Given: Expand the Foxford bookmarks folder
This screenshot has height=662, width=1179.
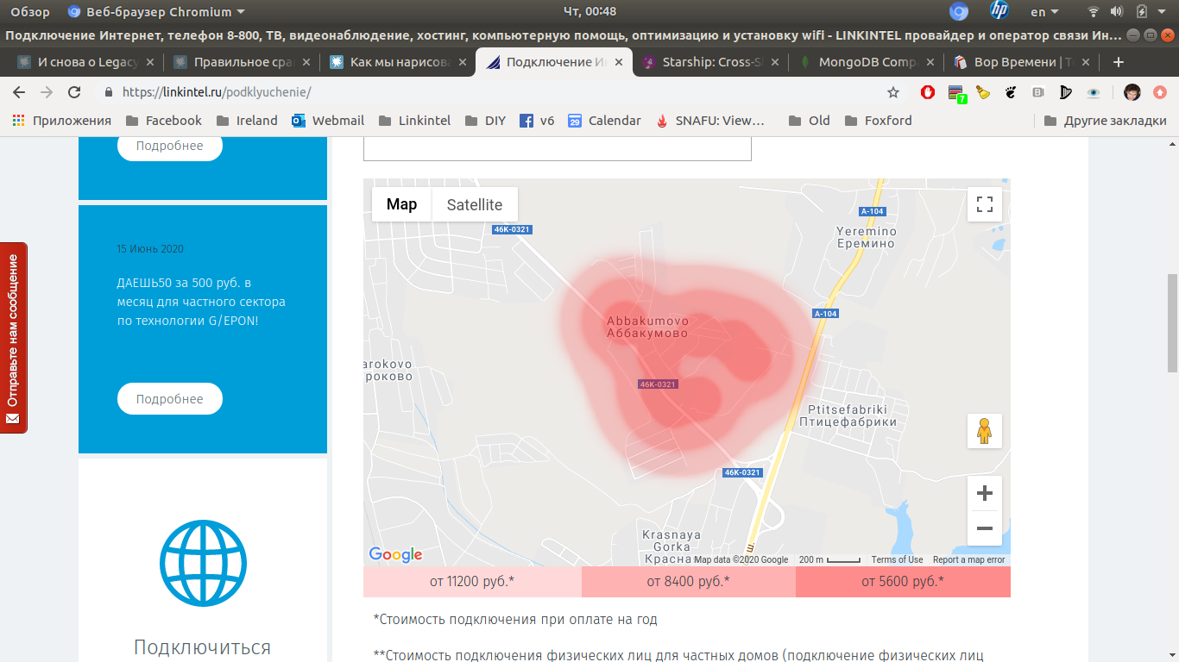Looking at the screenshot, I should tap(878, 121).
